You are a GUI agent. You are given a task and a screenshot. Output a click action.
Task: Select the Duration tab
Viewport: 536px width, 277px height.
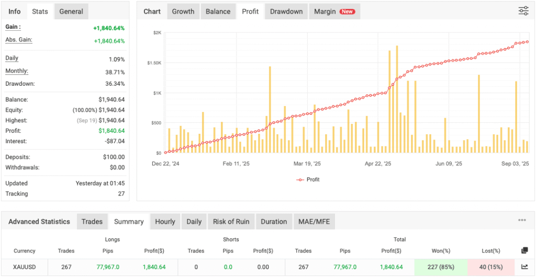click(x=274, y=222)
